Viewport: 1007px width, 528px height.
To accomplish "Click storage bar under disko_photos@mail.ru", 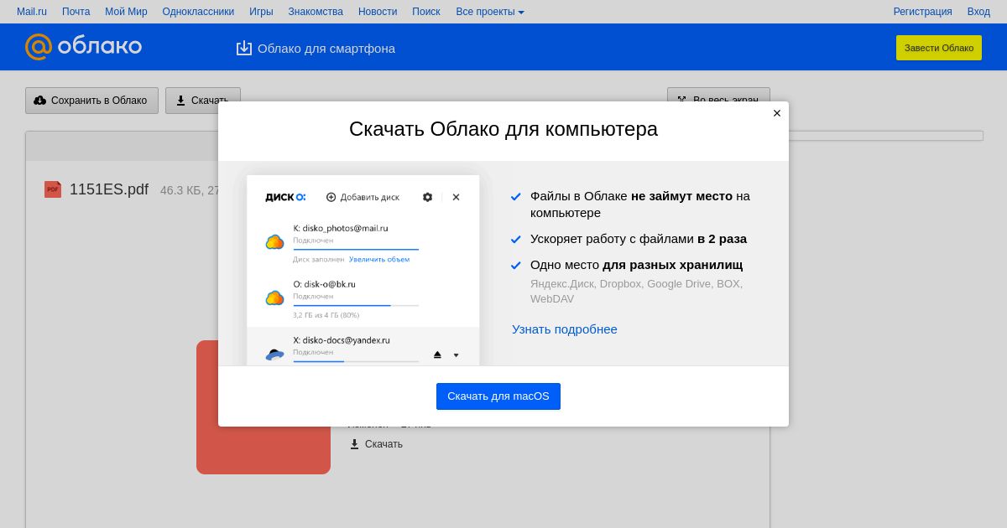I will point(356,249).
